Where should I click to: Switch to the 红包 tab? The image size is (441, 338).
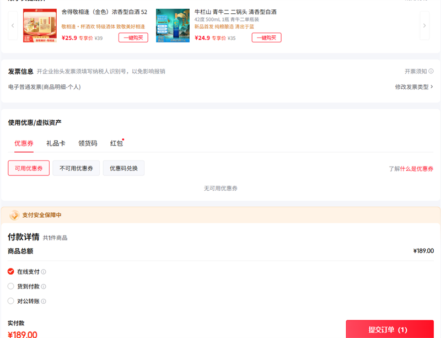click(x=116, y=143)
